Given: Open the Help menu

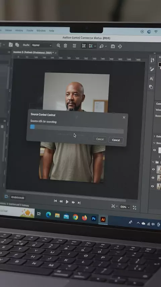Looking at the screenshot, I should click(x=52, y=31).
